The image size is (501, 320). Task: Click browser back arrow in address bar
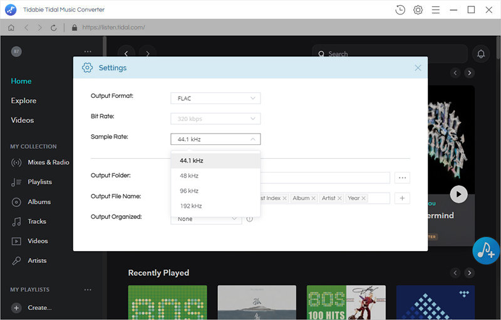(x=26, y=28)
